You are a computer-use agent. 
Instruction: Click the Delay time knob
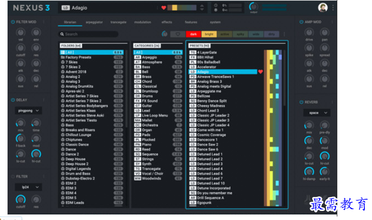point(36,123)
